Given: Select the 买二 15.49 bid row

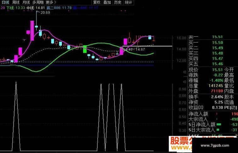Looking at the screenshot, I should point(206,48).
